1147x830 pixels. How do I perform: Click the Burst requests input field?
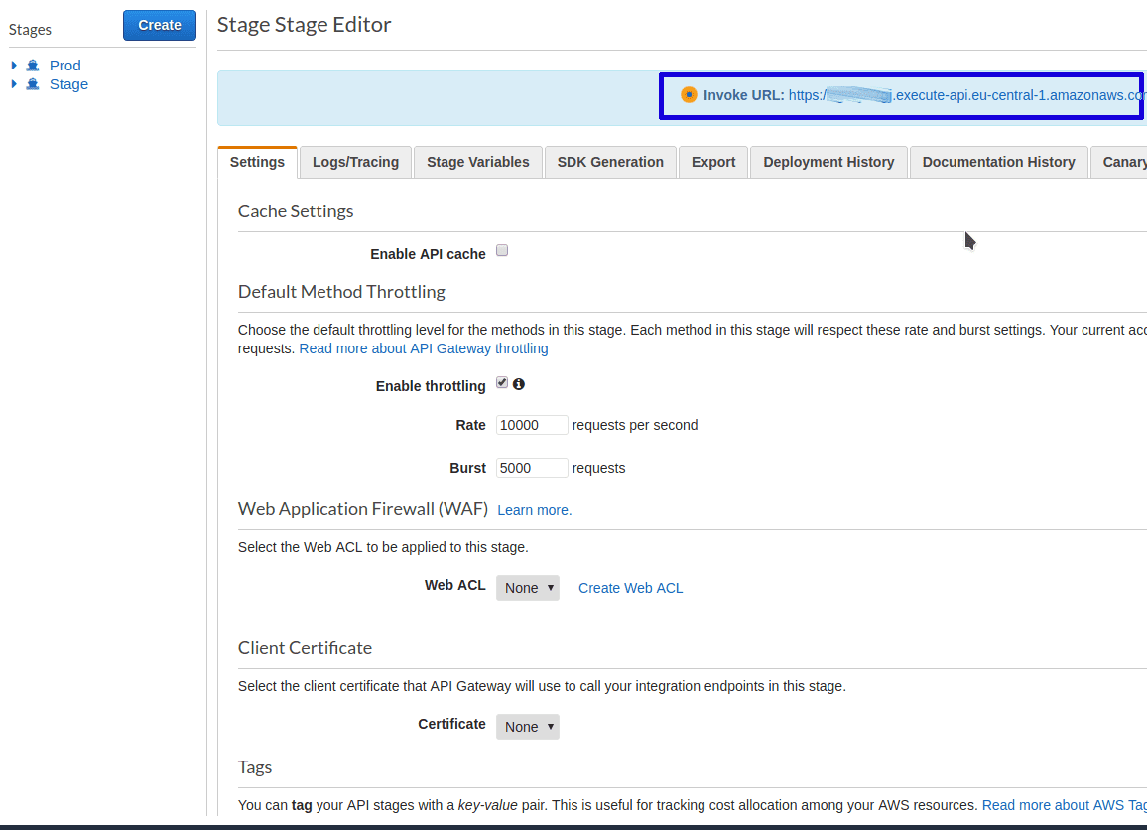click(532, 468)
